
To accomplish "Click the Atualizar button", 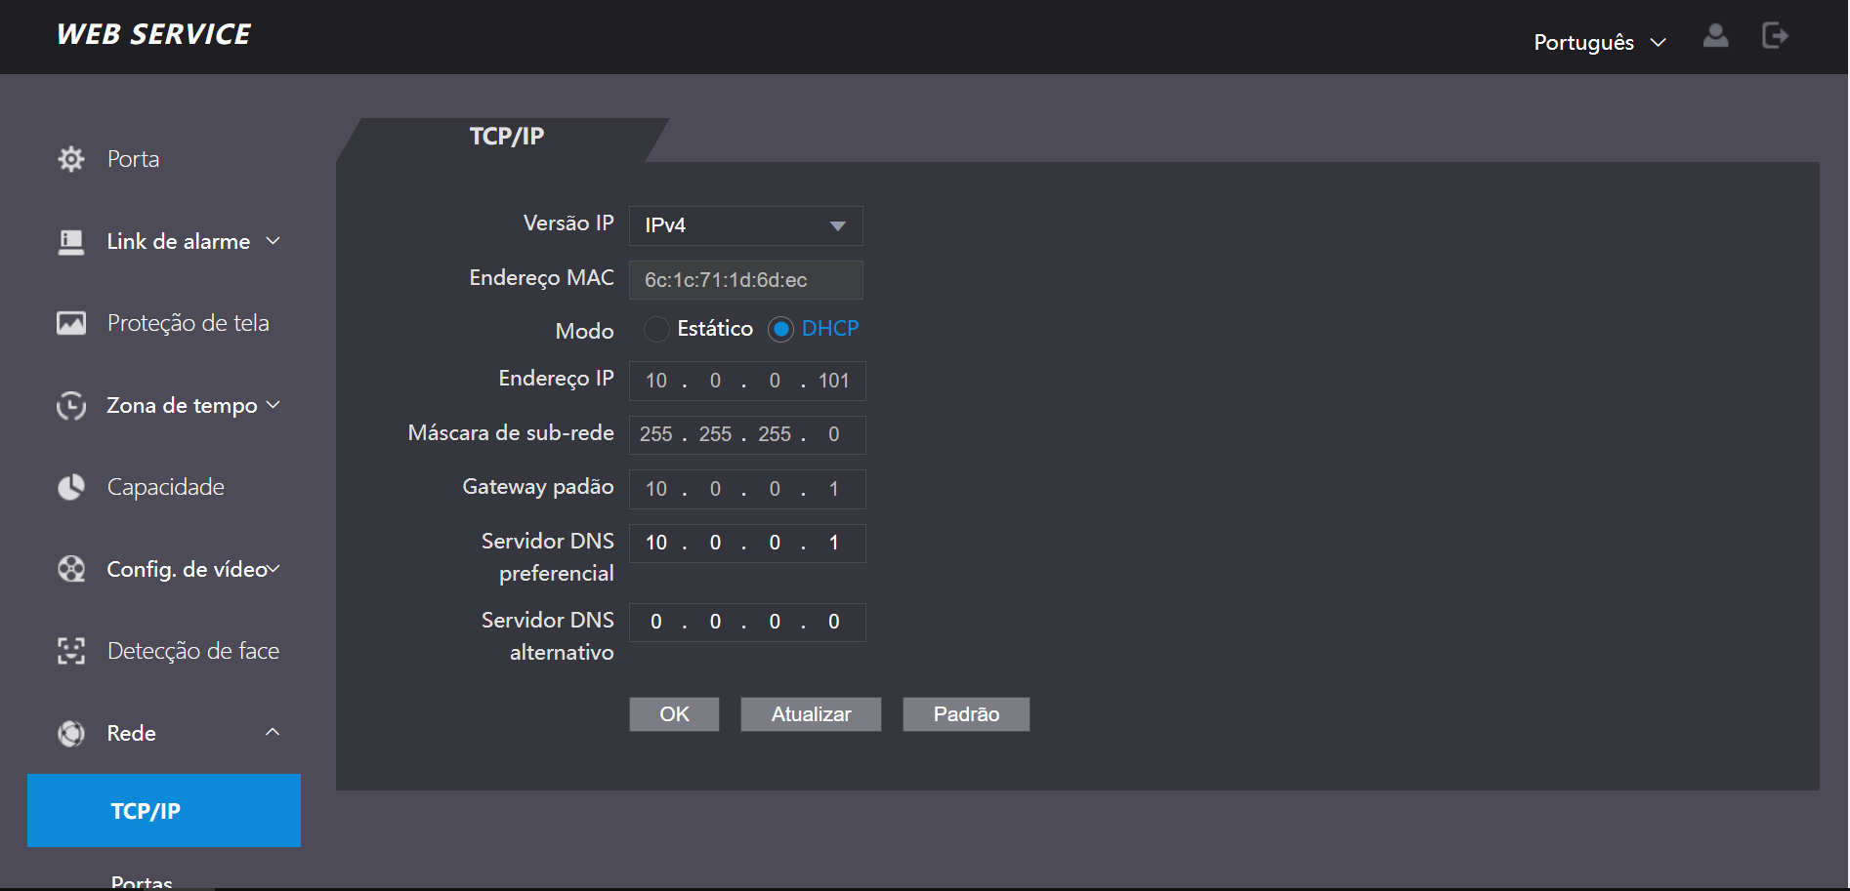I will (x=811, y=714).
